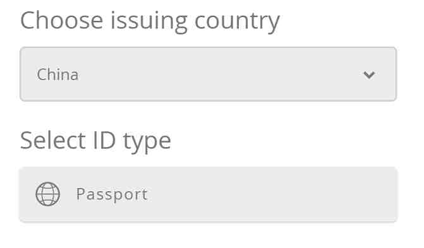This screenshot has height=248, width=424.
Task: Expand country list via down arrow
Action: click(x=369, y=74)
